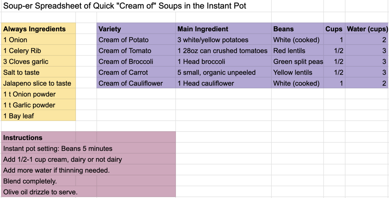Select the 'Green split peas' cell
389x198 pixels.
coord(298,61)
